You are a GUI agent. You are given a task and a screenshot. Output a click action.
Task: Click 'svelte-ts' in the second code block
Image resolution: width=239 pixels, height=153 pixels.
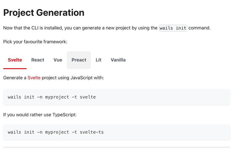pyautogui.click(x=92, y=132)
